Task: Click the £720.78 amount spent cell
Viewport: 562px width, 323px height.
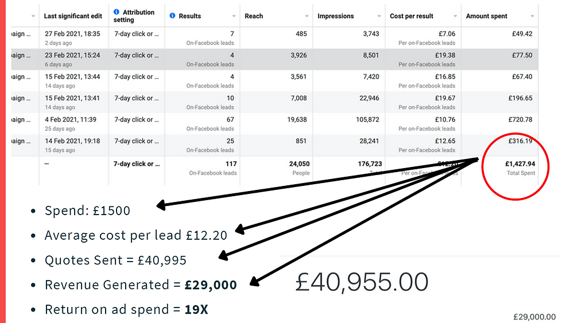Action: (521, 119)
